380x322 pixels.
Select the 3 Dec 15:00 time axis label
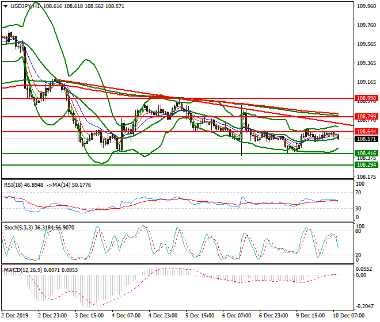pyautogui.click(x=89, y=316)
